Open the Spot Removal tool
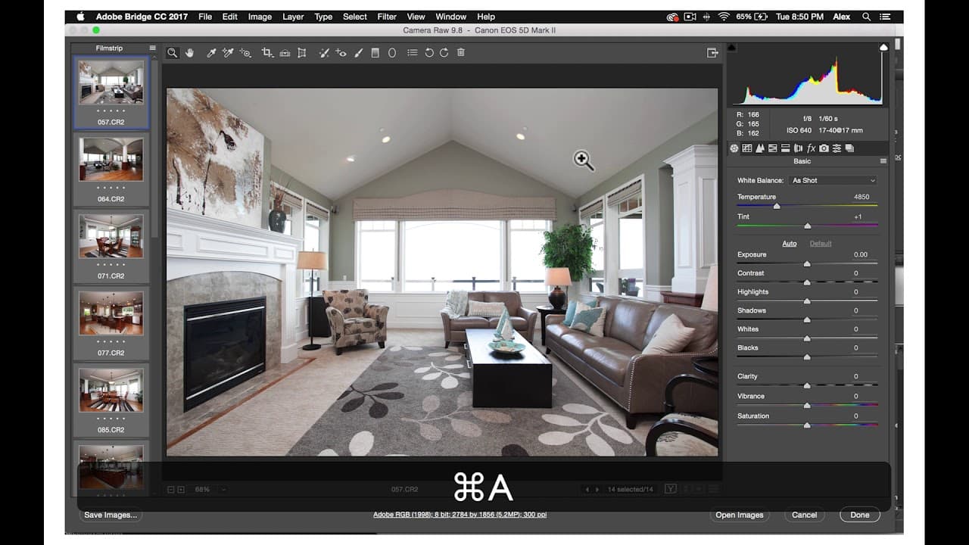The image size is (969, 545). [x=323, y=53]
